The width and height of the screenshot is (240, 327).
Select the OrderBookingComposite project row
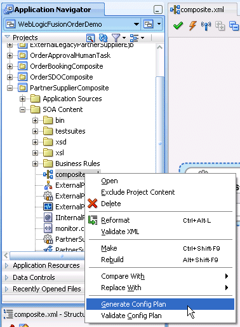coord(67,66)
